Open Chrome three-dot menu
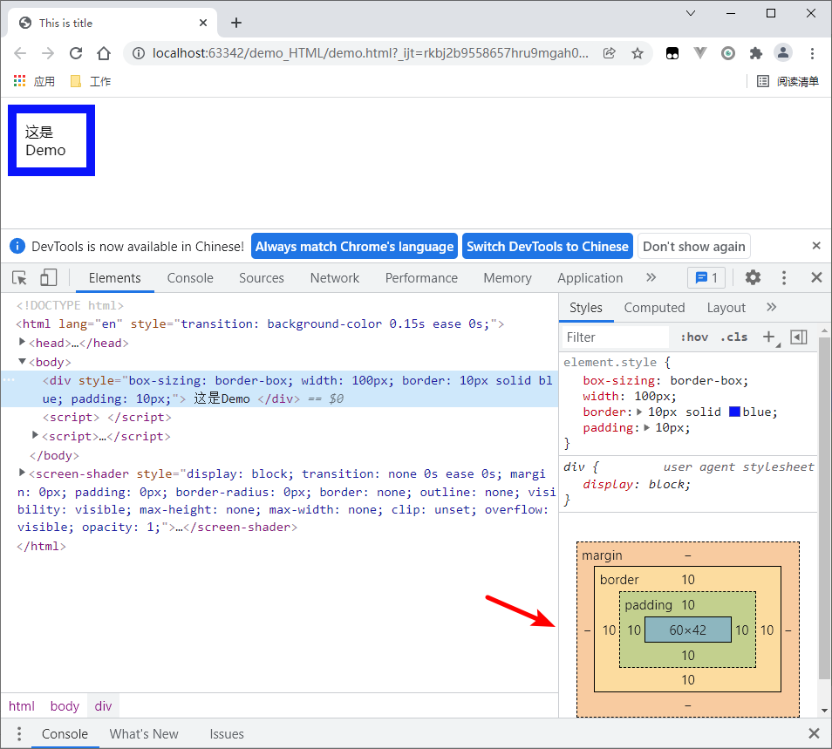The width and height of the screenshot is (832, 749). (x=812, y=53)
